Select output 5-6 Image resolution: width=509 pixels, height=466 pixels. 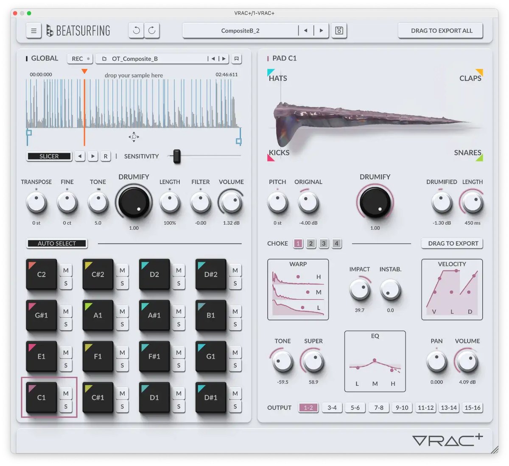pyautogui.click(x=355, y=407)
